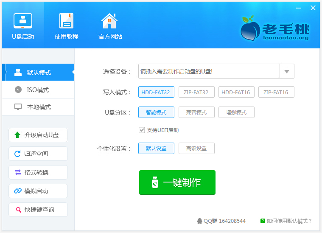Switch to the ISO模式 tab
Viewport: 322px width, 233px height.
point(38,90)
